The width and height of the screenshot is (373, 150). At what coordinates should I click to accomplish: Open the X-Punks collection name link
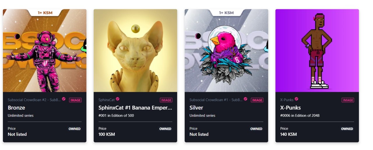pyautogui.click(x=287, y=100)
